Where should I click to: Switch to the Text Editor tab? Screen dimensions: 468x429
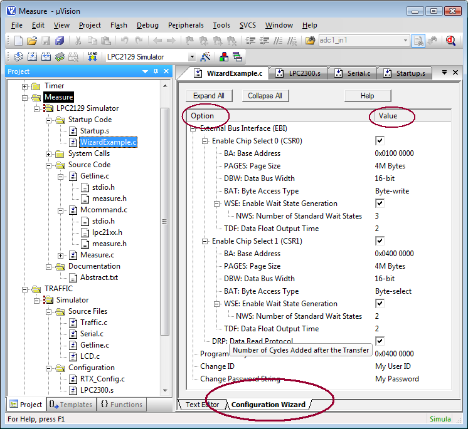click(202, 405)
